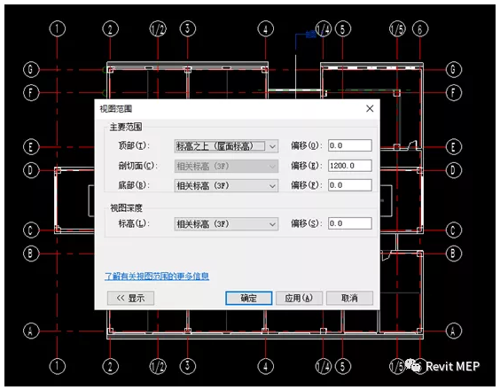
Task: Click the 偏移(E) field showing 1200.0
Action: coord(350,166)
